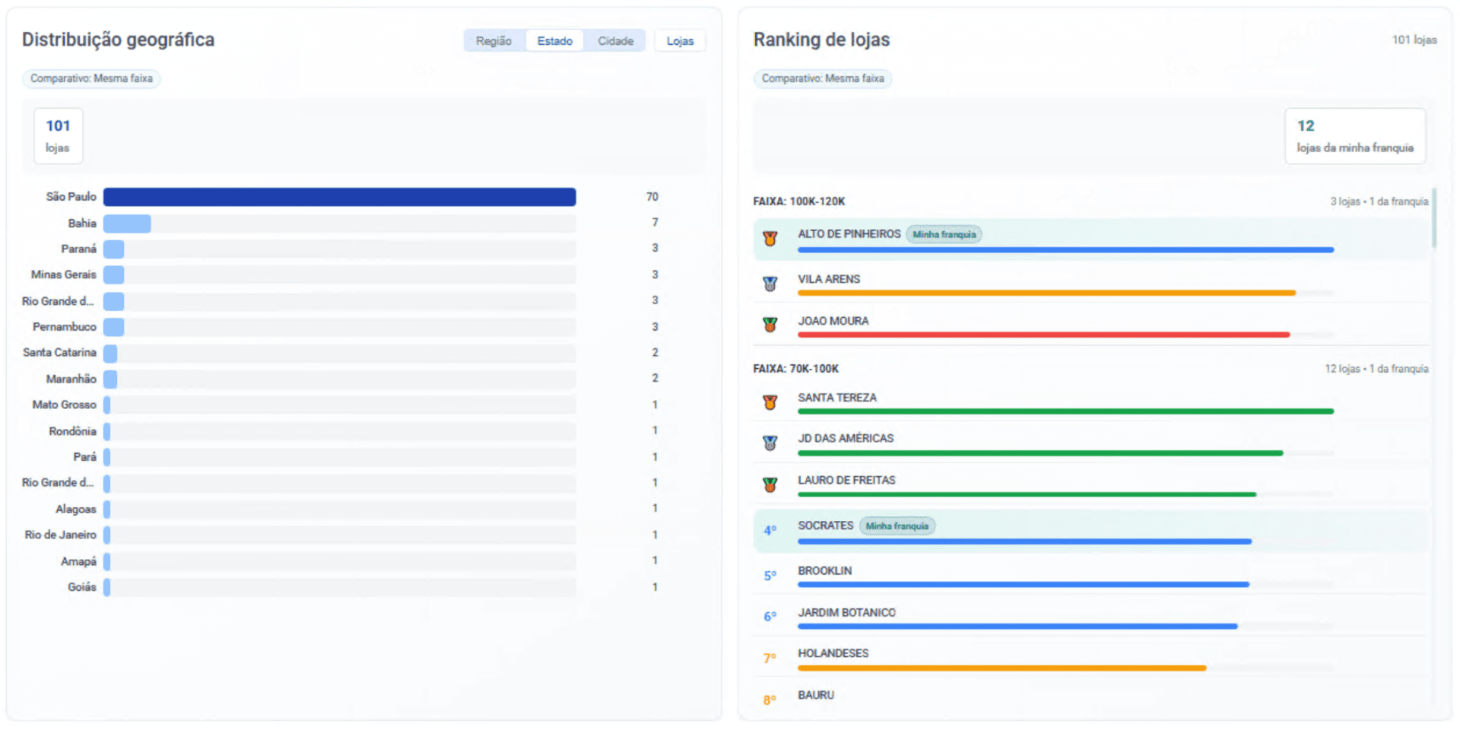Click gold medal icon beside SANTA TEREZA

770,402
